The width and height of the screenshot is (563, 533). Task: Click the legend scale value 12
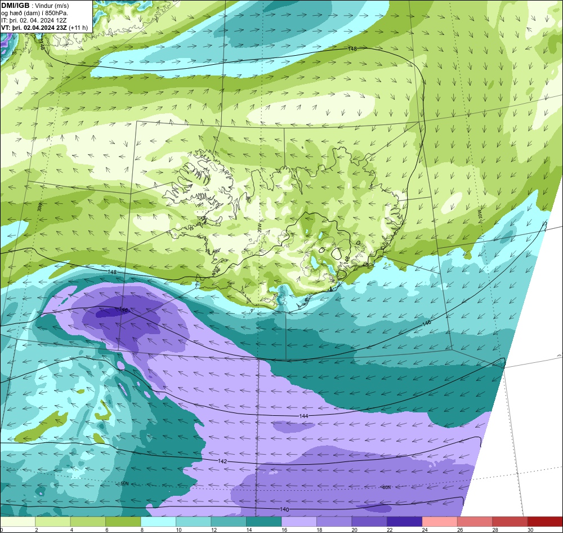[x=213, y=530]
